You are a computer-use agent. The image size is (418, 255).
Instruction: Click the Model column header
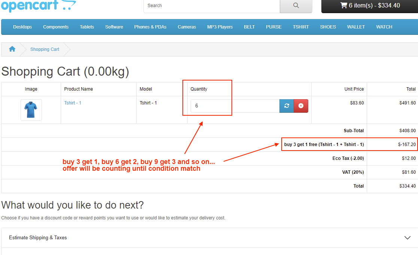(146, 89)
